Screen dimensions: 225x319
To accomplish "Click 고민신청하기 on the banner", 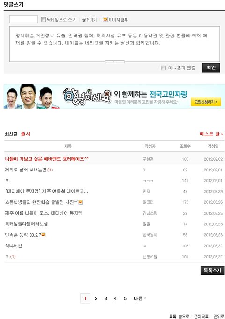I will (206, 102).
